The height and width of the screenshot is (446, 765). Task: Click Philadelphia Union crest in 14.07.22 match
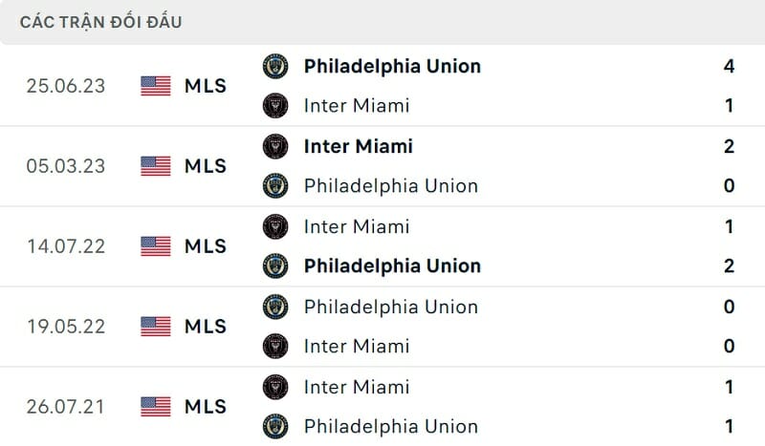(x=275, y=265)
